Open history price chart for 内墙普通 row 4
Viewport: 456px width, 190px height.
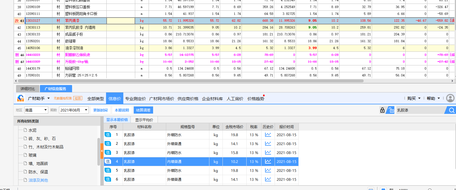(268, 161)
